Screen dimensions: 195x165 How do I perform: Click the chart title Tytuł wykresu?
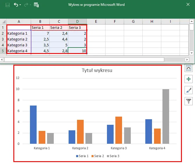97,70
